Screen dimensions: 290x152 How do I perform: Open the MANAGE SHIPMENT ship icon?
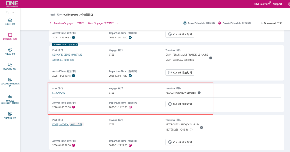click(10, 97)
